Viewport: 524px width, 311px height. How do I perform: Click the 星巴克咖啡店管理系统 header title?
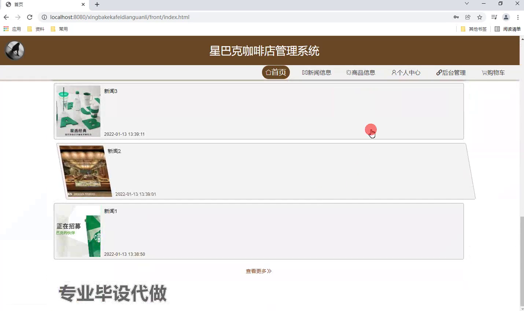[264, 51]
